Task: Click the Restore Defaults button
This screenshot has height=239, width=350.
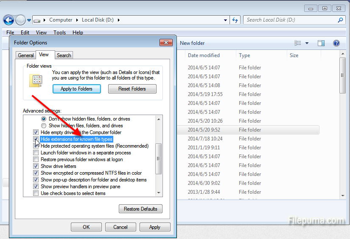Action: point(140,209)
